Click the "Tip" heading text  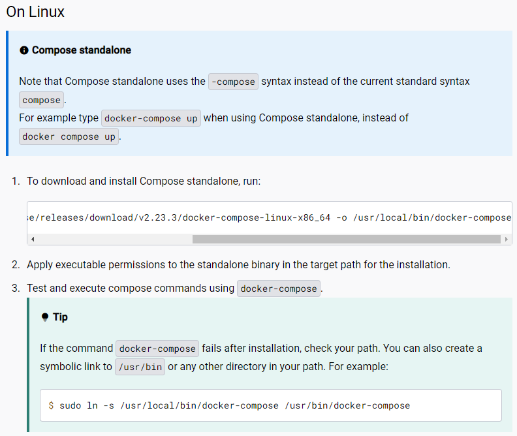(60, 317)
